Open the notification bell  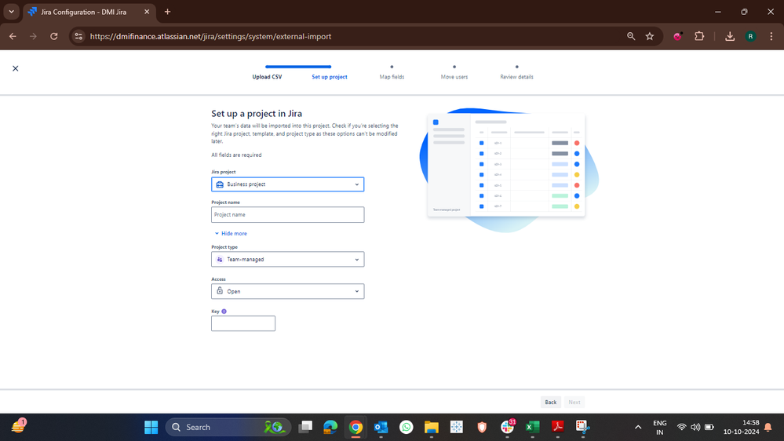pyautogui.click(x=768, y=427)
